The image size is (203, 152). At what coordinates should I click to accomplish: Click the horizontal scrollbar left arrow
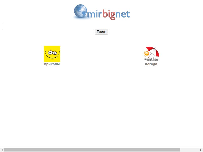(2, 150)
